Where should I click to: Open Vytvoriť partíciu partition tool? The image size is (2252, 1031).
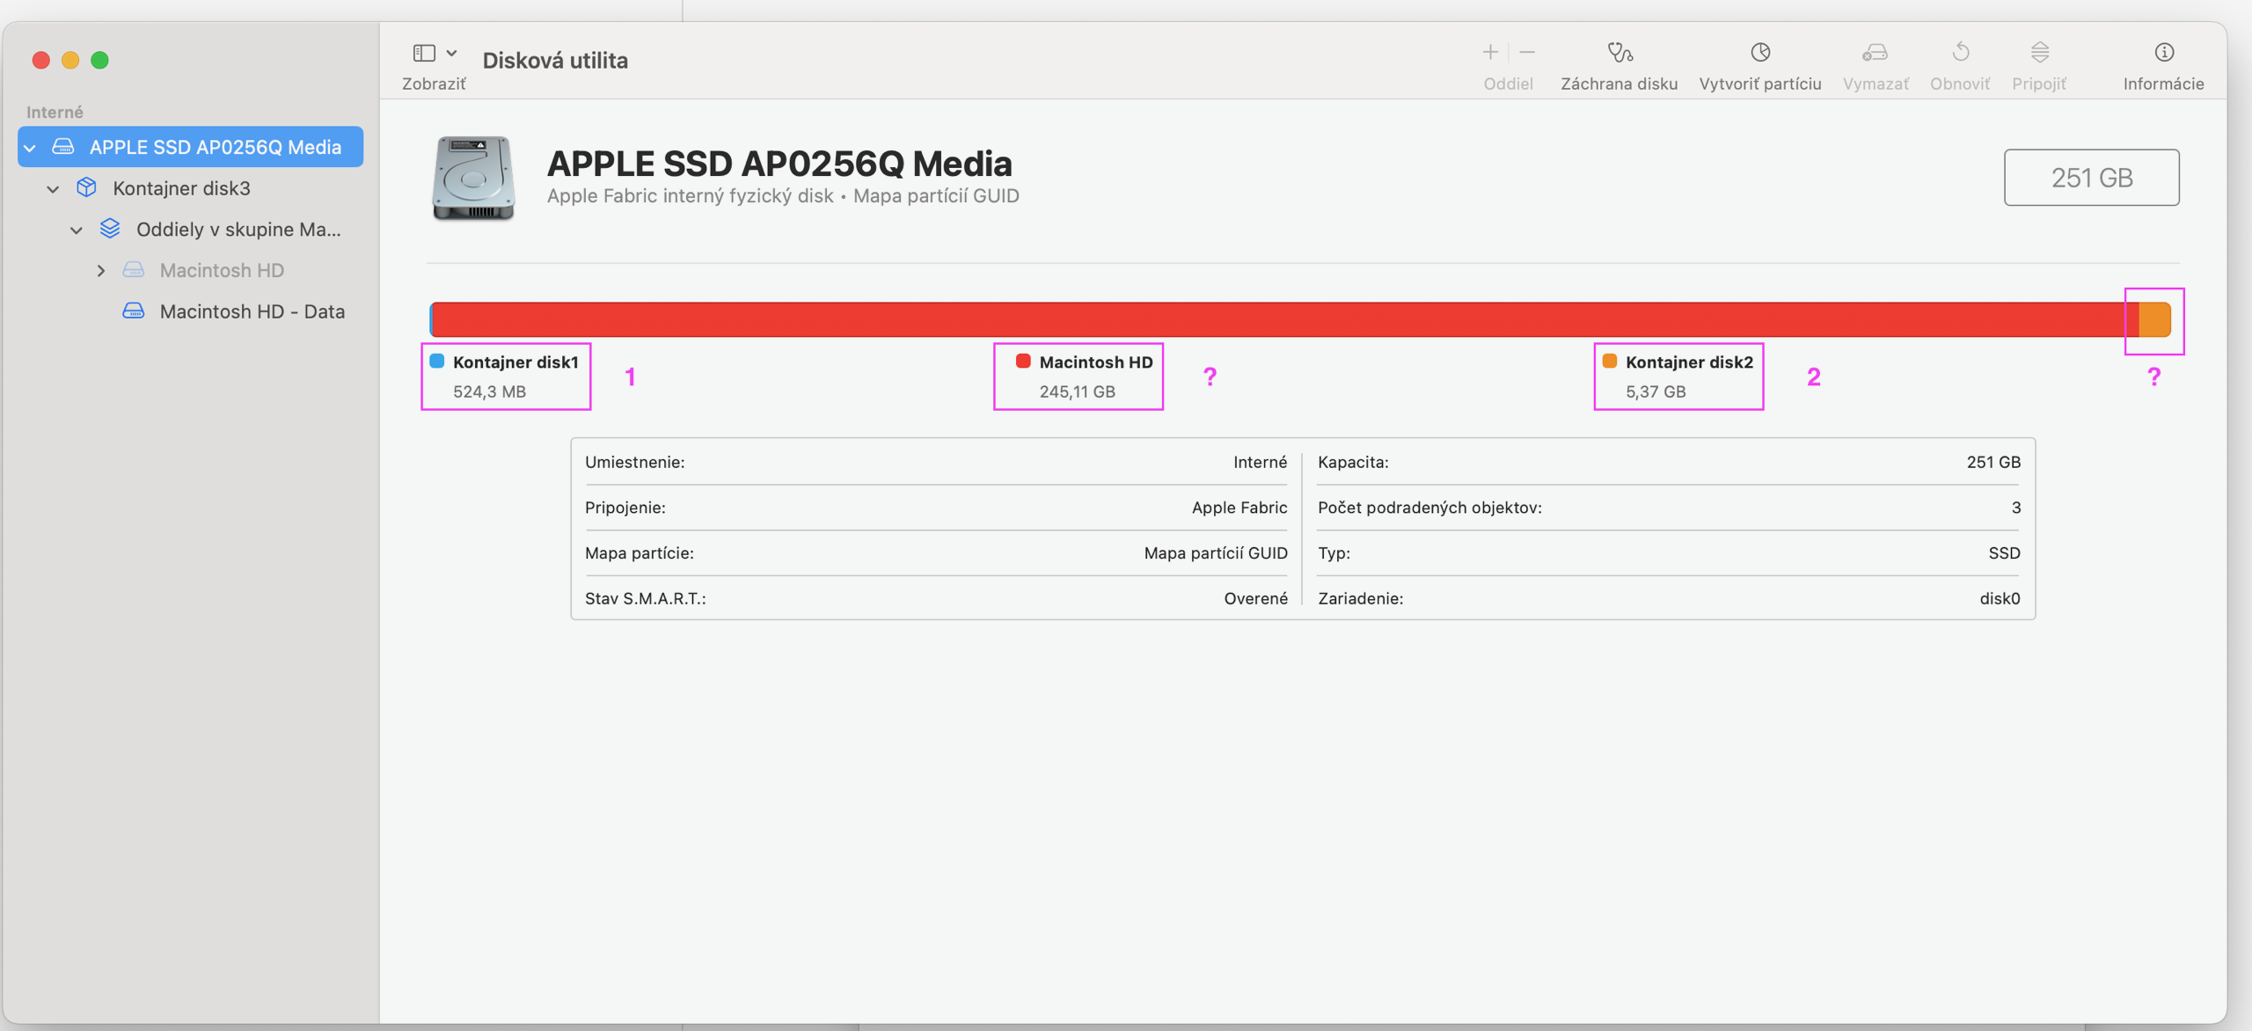click(x=1759, y=53)
